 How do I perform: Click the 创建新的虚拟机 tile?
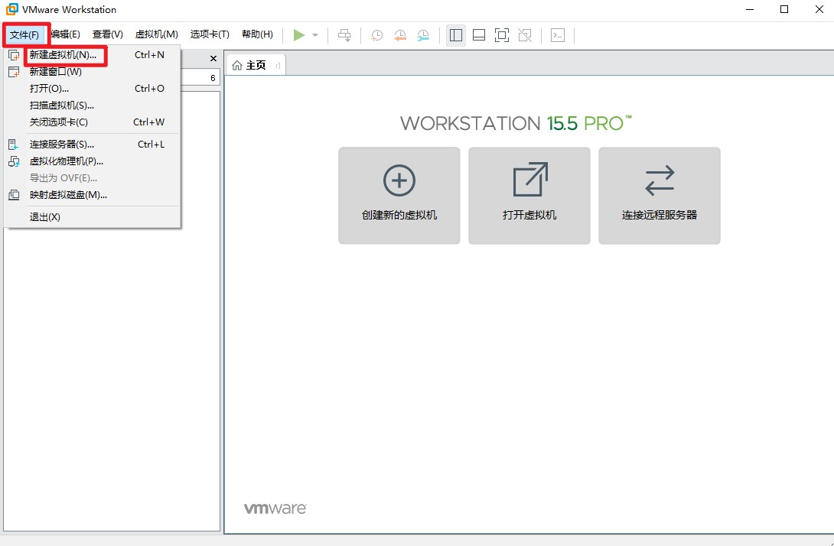[x=399, y=196]
